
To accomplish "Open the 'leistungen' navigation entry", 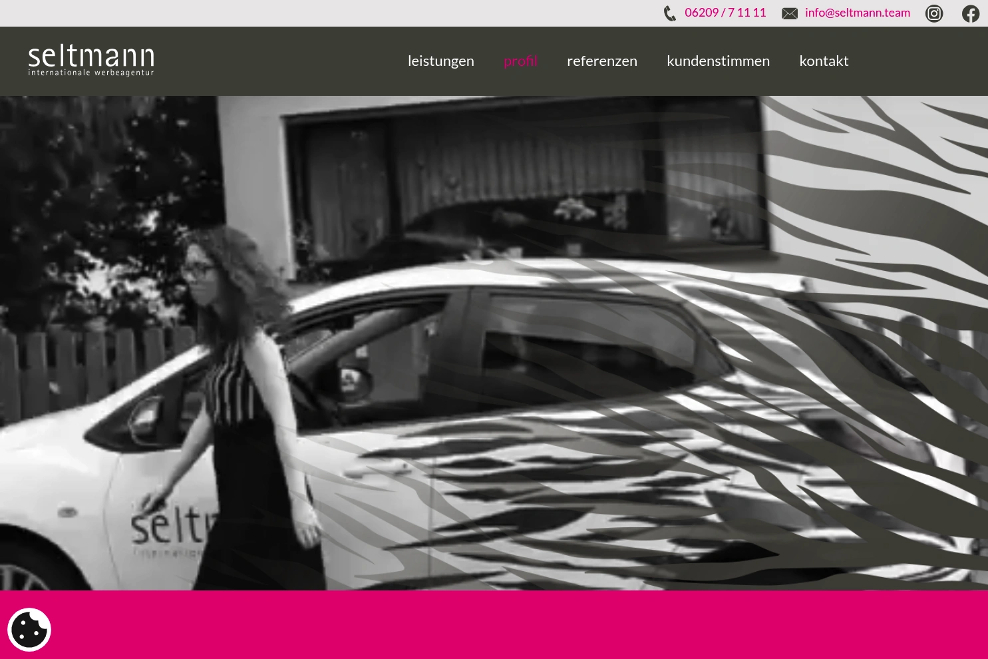I will tap(440, 61).
